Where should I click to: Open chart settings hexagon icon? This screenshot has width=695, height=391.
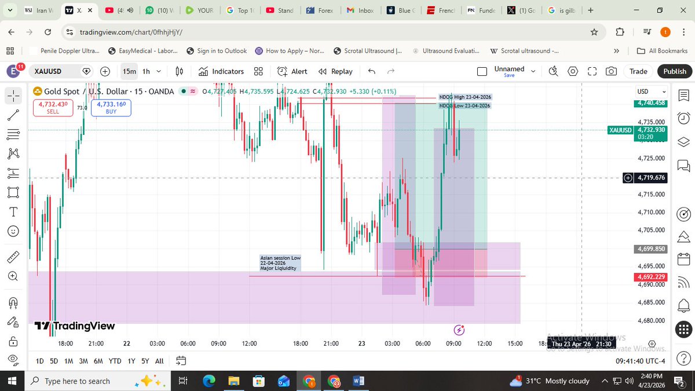(x=573, y=71)
